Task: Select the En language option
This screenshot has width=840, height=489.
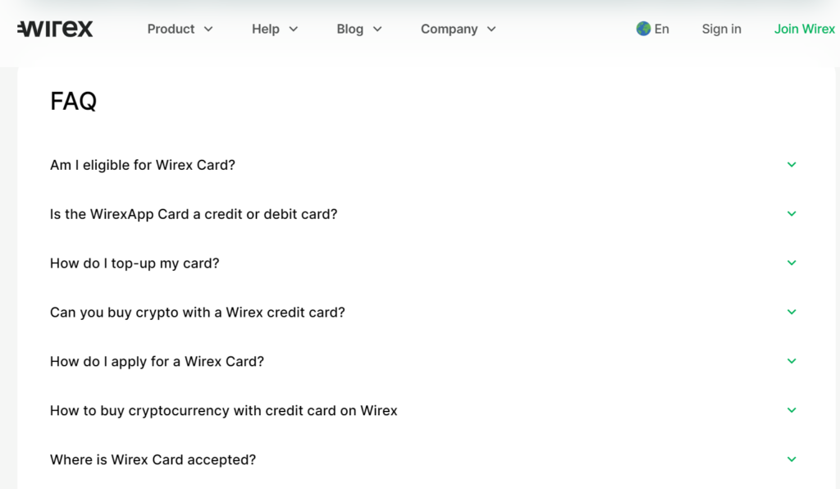Action: click(x=662, y=29)
